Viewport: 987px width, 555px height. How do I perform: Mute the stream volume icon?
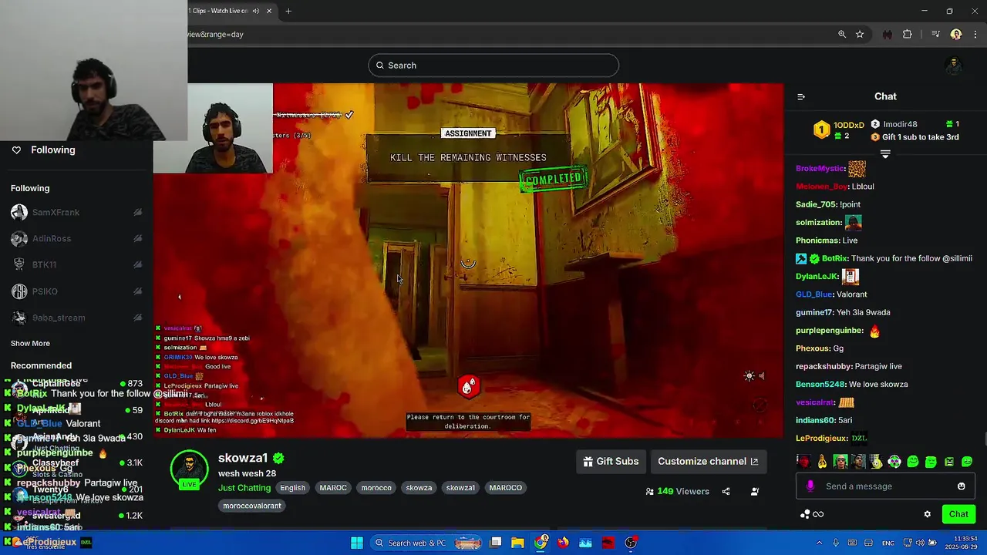coord(762,376)
